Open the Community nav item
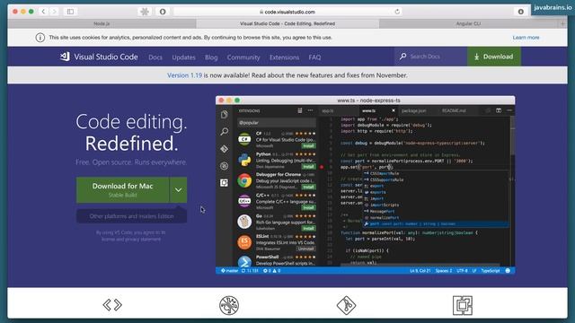 [x=243, y=57]
